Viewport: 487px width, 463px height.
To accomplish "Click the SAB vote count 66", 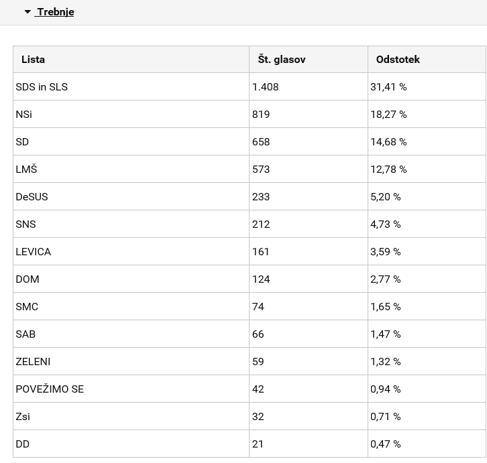I will pos(258,334).
